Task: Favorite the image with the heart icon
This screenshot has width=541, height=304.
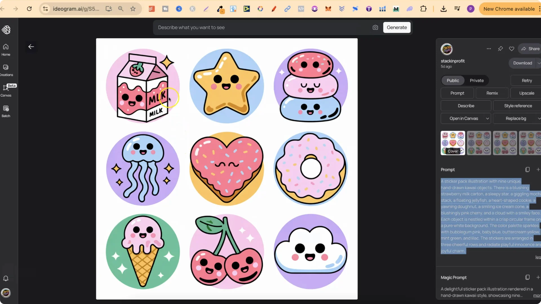Action: [511, 48]
